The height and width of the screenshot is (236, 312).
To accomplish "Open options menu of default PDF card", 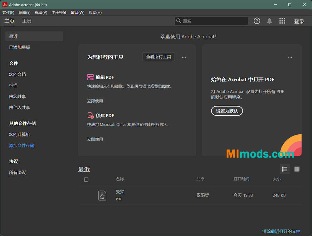I will coord(290,57).
